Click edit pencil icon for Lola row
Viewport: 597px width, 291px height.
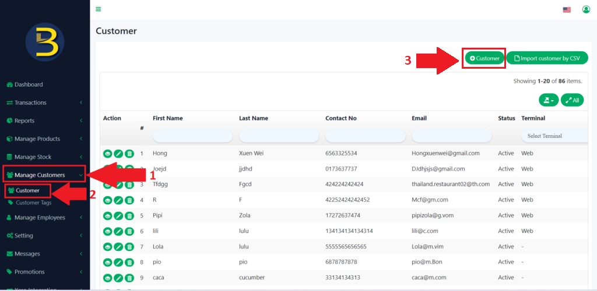click(118, 247)
